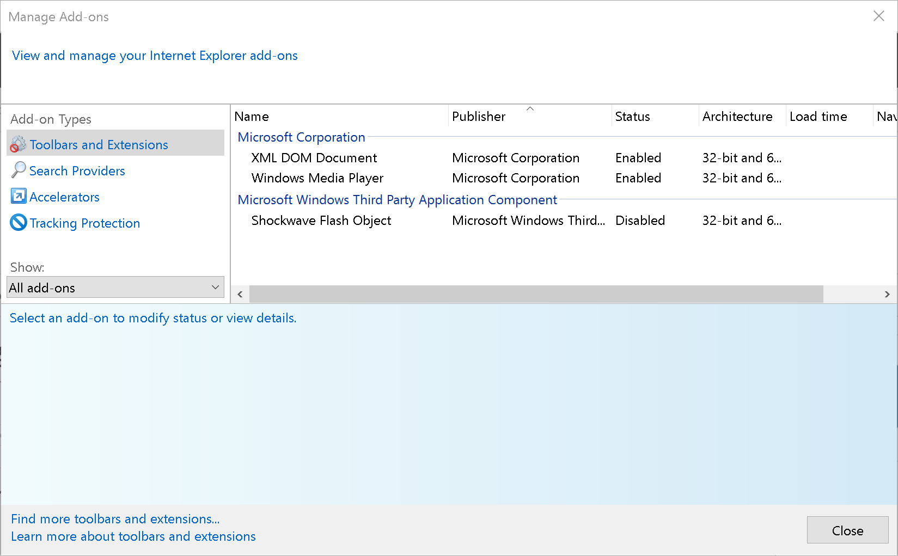Open Learn more about toolbars and extensions
Image resolution: width=898 pixels, height=556 pixels.
click(133, 536)
